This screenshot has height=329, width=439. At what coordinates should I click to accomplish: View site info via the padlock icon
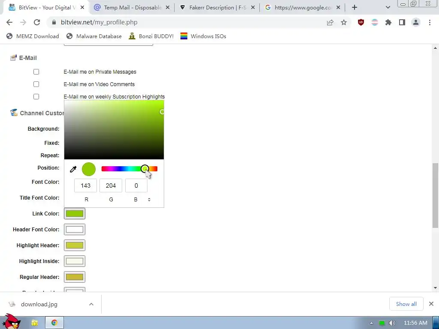(54, 22)
